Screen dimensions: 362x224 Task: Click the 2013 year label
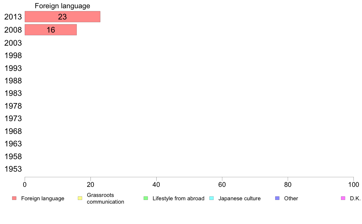point(13,17)
